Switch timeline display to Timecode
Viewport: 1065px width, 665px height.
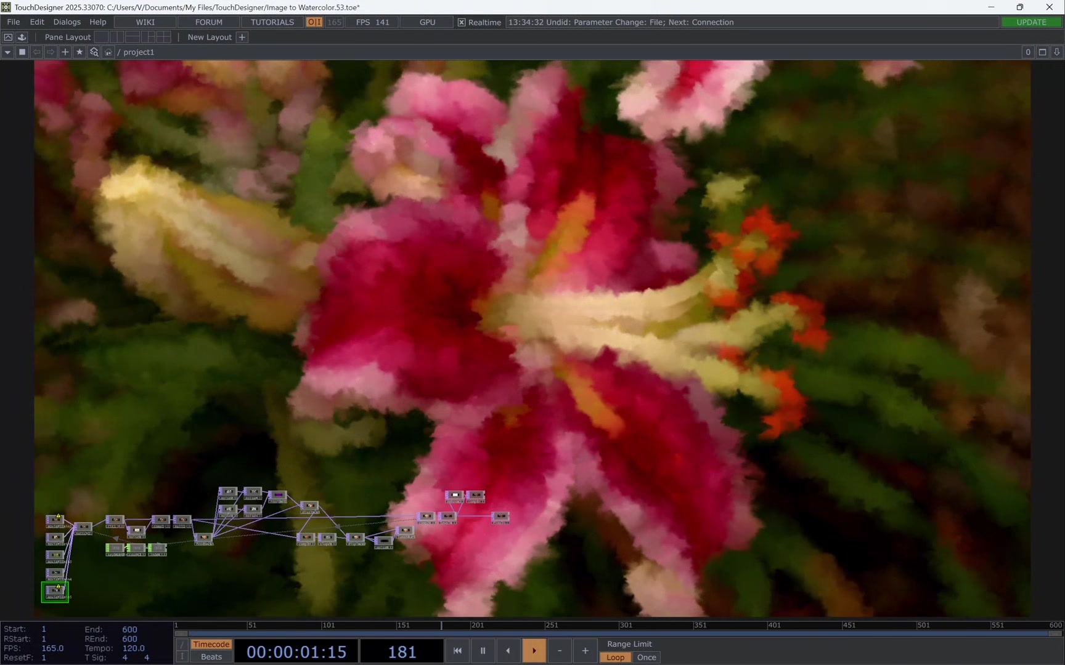click(211, 644)
